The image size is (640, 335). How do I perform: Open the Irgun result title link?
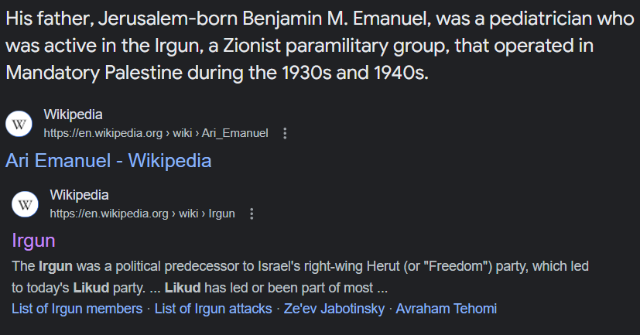click(33, 241)
